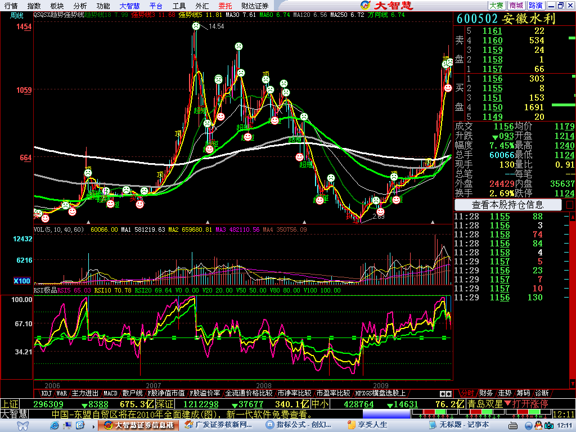This screenshot has width=576, height=432.
Task: Launch Internet Explorer from quick launch
Action: click(x=55, y=425)
